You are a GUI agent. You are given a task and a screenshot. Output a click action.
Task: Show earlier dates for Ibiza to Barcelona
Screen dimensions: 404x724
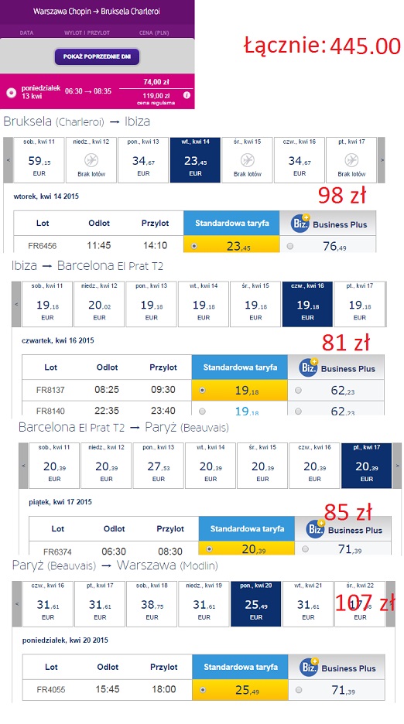coord(16,304)
